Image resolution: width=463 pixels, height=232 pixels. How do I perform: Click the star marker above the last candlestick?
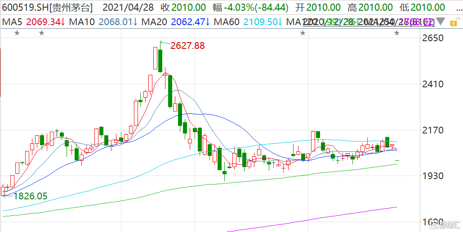tap(397, 33)
